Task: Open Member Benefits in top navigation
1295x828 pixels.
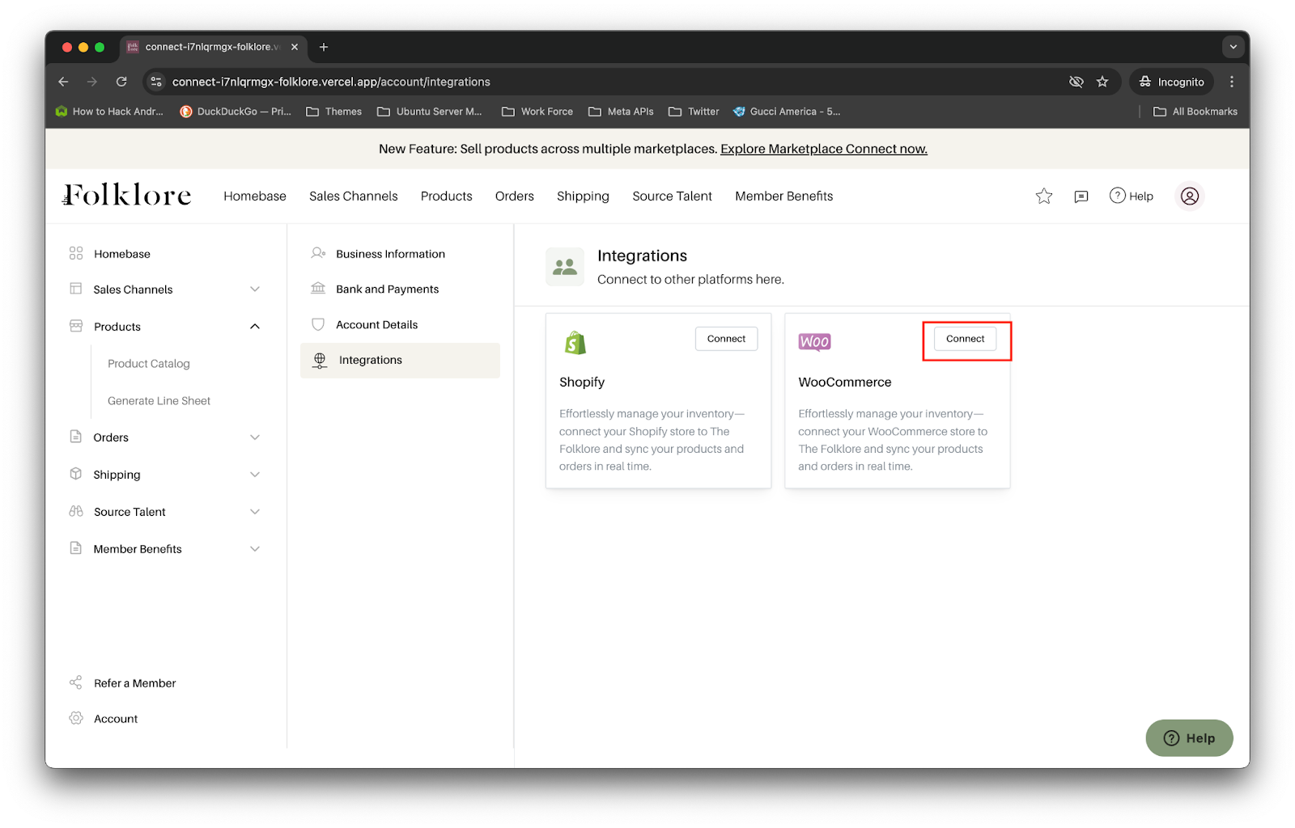Action: coord(784,196)
